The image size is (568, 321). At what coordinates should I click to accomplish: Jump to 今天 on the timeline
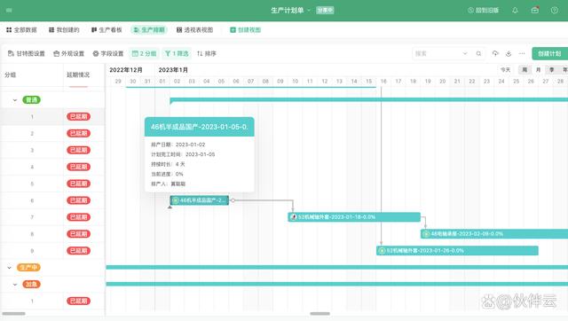click(x=505, y=69)
